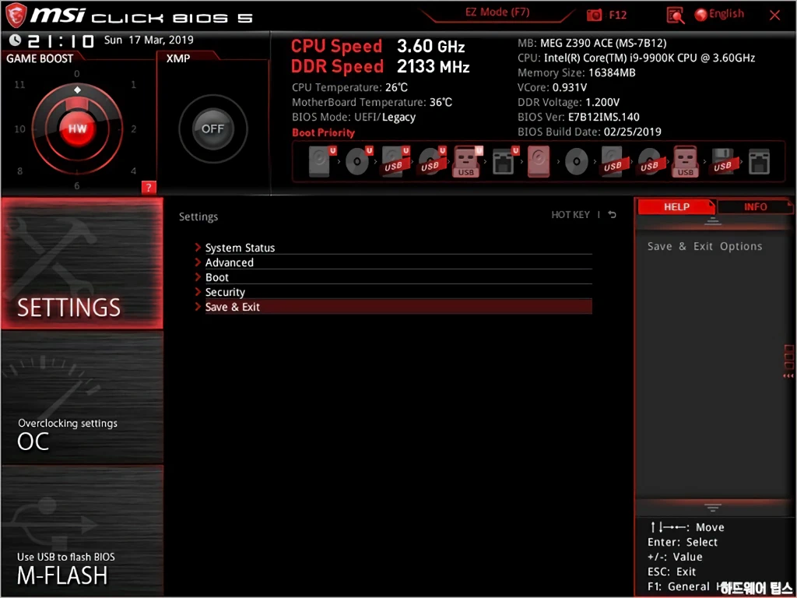Click the 21:10 system time

click(61, 40)
